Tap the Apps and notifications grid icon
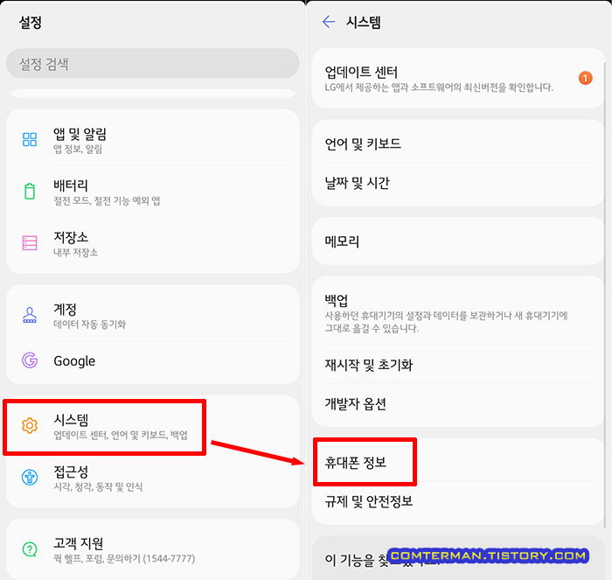This screenshot has width=612, height=580. [30, 139]
